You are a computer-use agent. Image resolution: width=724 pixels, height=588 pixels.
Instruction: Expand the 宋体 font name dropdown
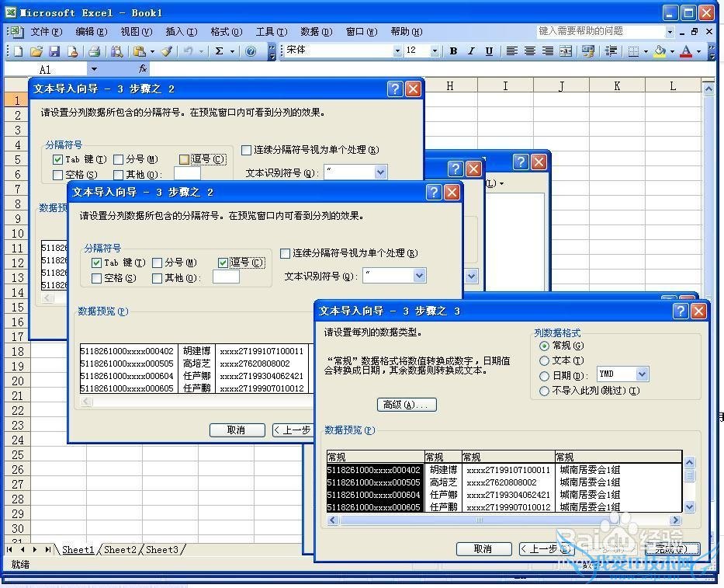[x=397, y=51]
